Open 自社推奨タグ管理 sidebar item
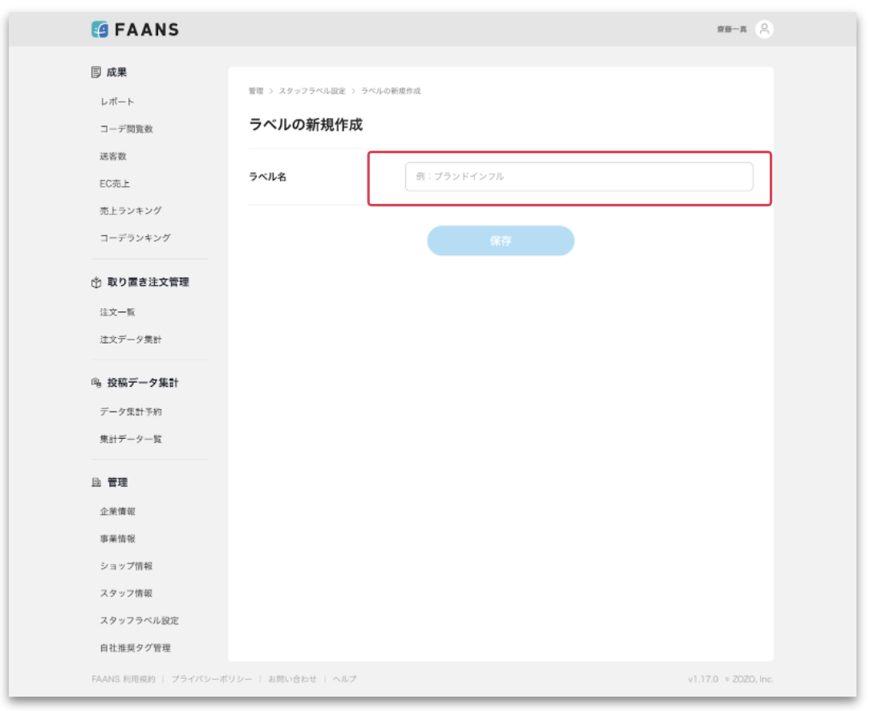870x711 pixels. (135, 648)
